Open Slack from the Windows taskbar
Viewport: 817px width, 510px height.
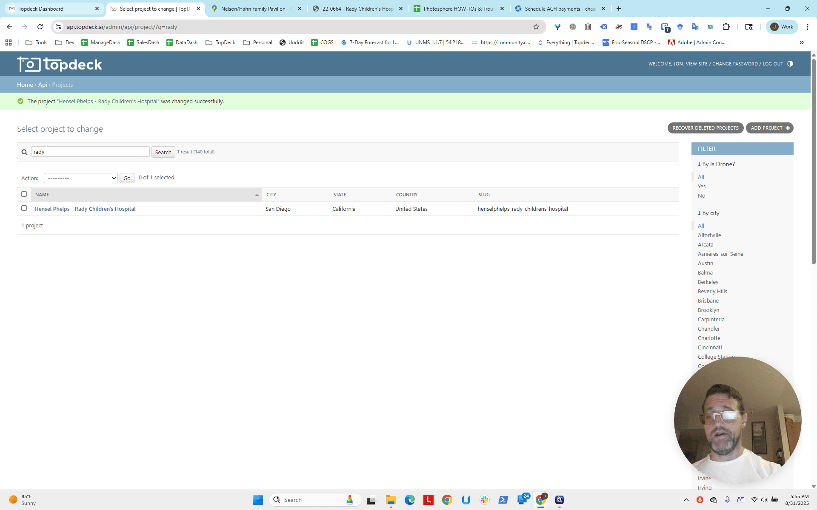pyautogui.click(x=485, y=500)
